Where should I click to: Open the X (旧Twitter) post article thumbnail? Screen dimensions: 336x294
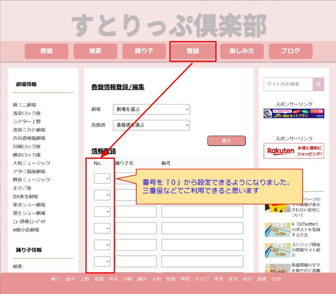tap(278, 230)
